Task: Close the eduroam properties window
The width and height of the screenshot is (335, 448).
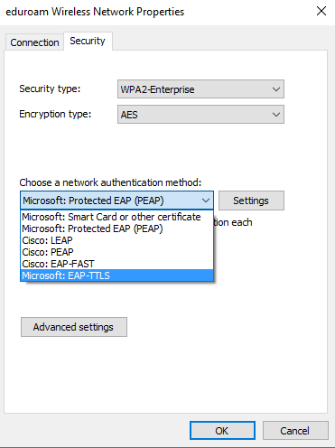Action: pyautogui.click(x=321, y=12)
